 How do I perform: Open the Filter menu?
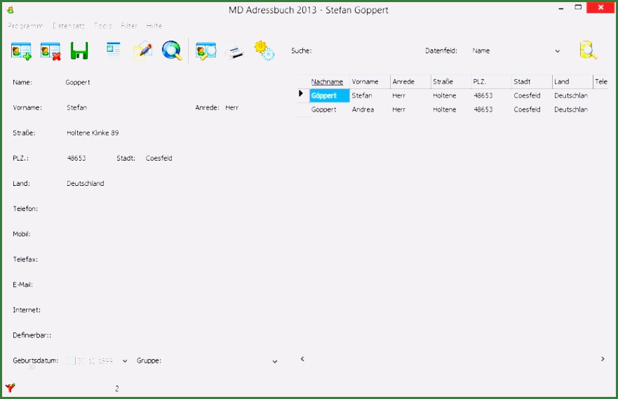(129, 26)
